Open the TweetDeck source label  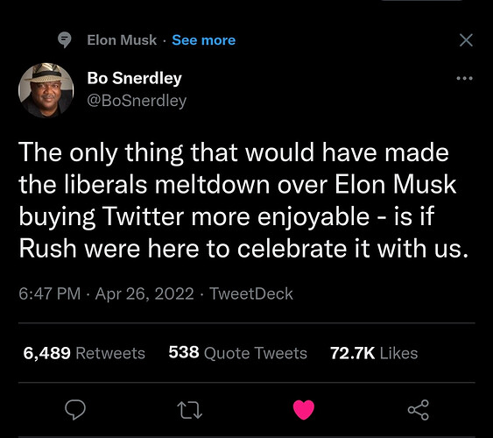tap(251, 293)
